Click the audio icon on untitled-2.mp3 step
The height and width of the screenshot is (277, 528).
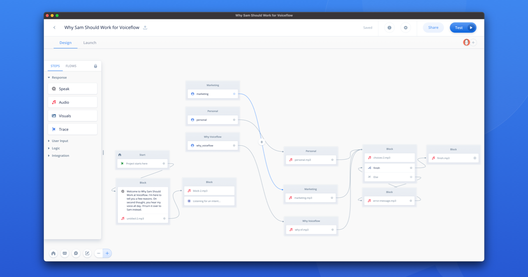click(x=123, y=219)
